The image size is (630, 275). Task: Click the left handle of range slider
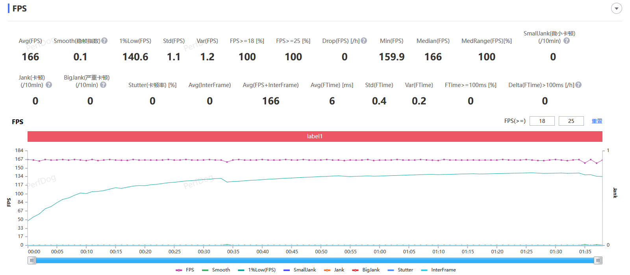(x=32, y=260)
